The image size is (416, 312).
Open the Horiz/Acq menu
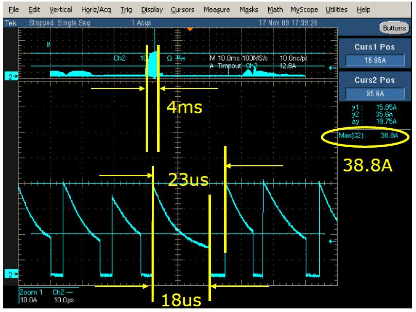(95, 10)
